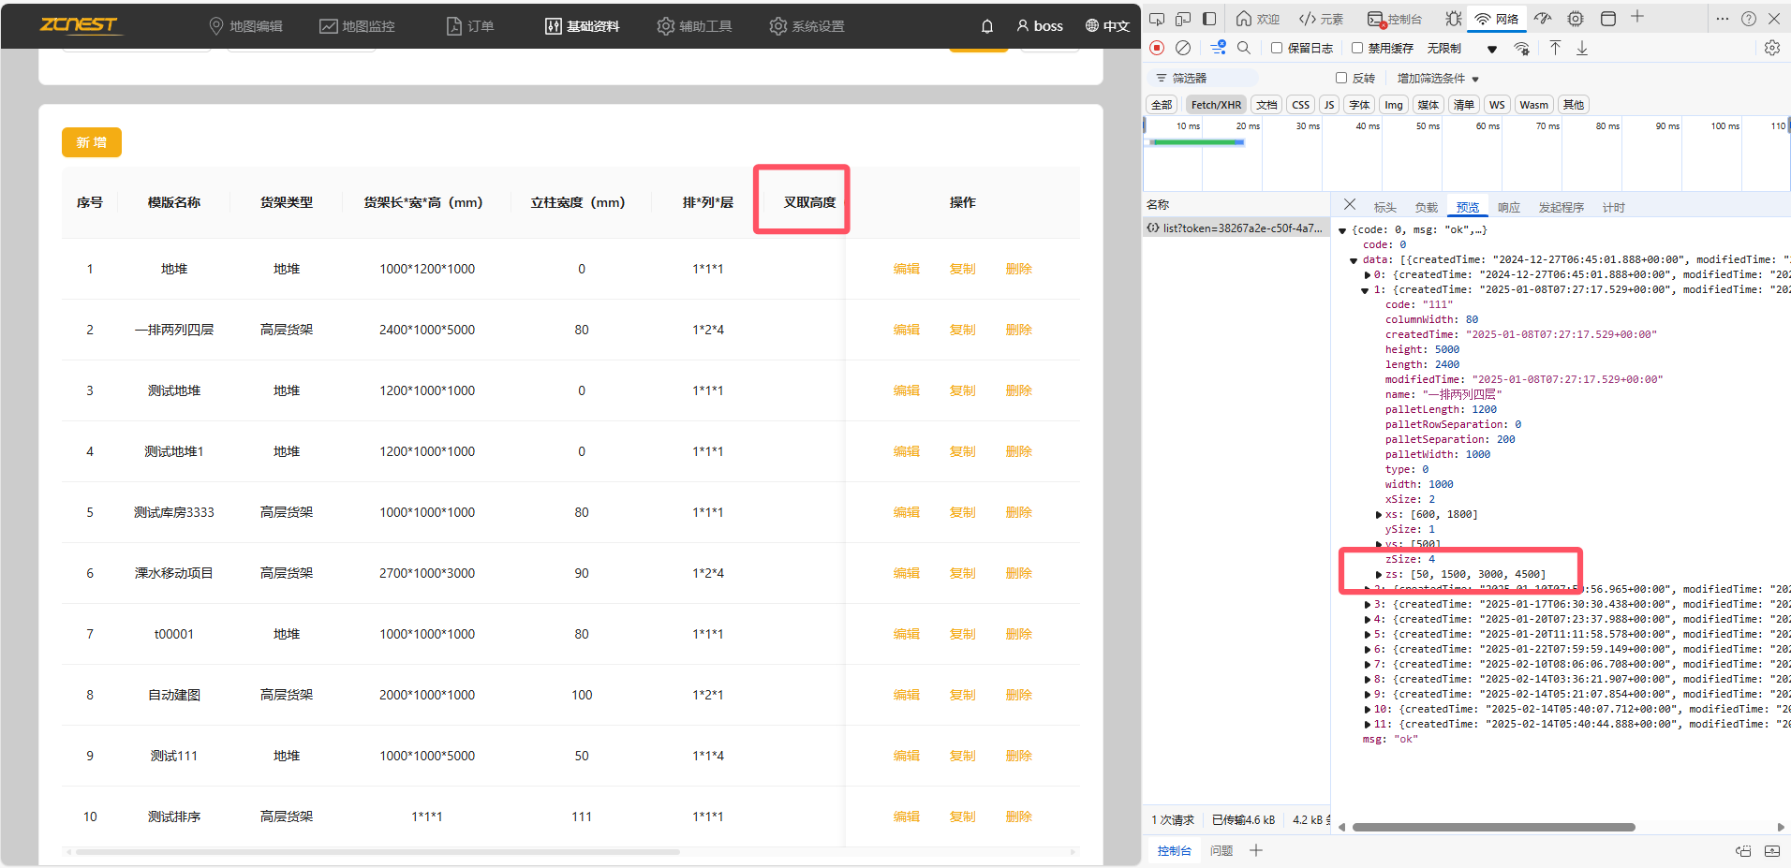The height and width of the screenshot is (868, 1791).
Task: Click 编辑 for the 地堆 row
Action: (x=907, y=269)
